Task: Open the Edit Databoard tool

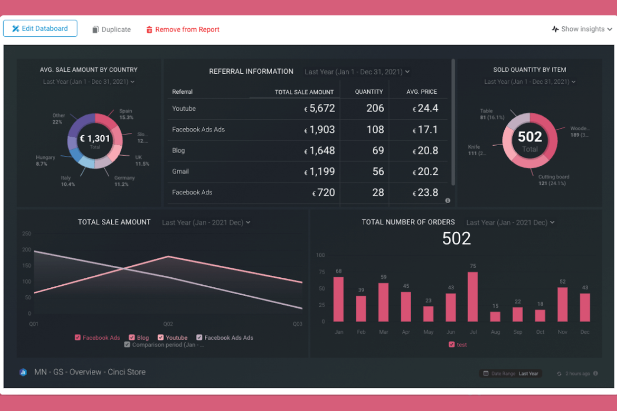Action: click(x=40, y=28)
